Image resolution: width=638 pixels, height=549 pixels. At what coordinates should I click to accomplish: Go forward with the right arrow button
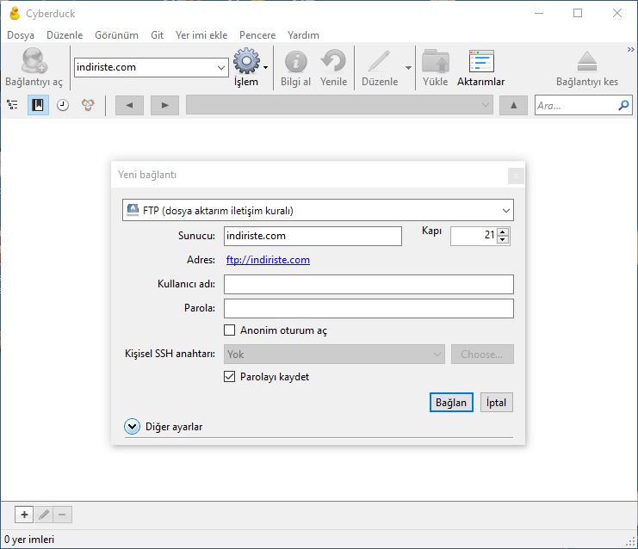coord(164,105)
